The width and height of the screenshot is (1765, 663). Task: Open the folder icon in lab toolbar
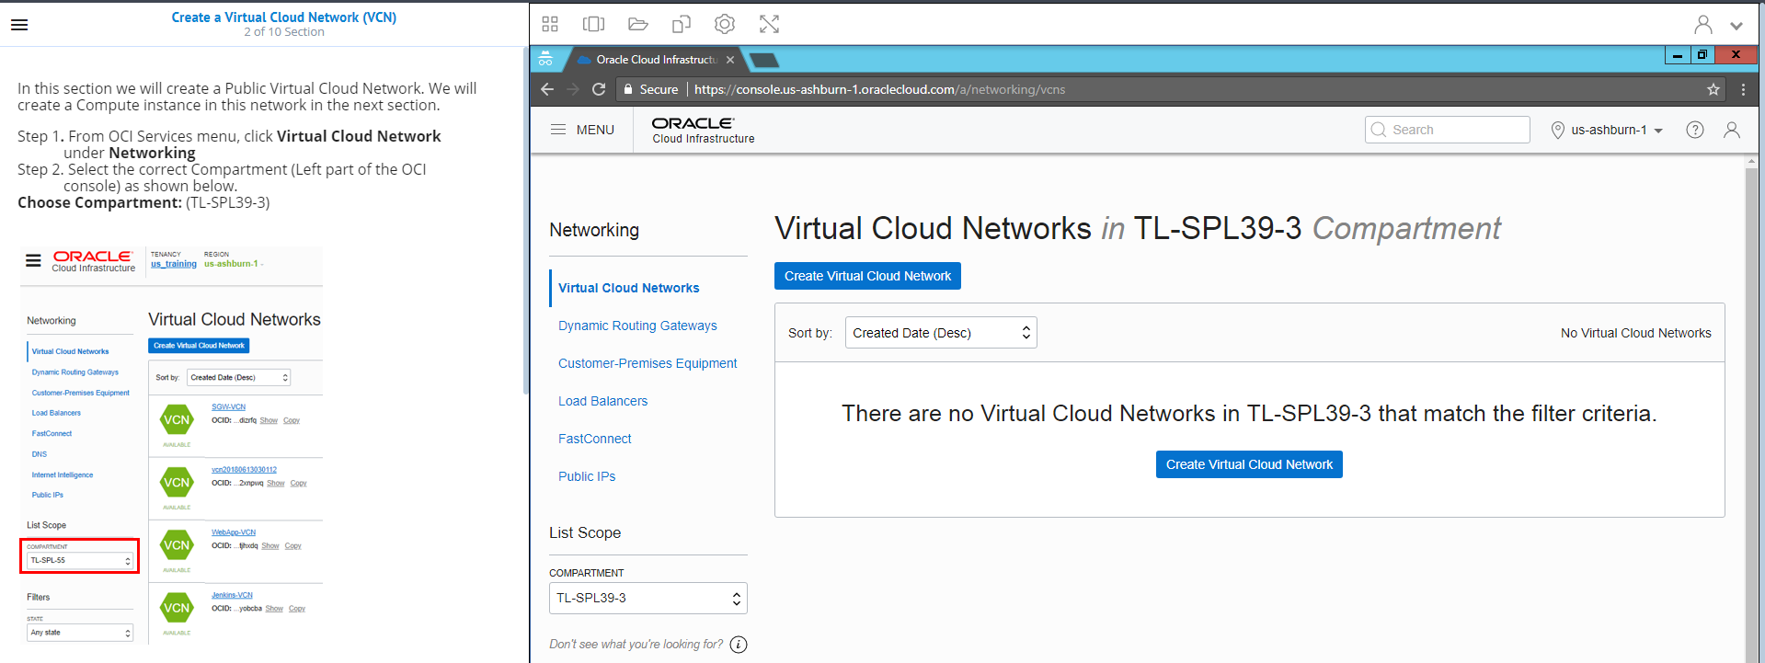coord(638,24)
